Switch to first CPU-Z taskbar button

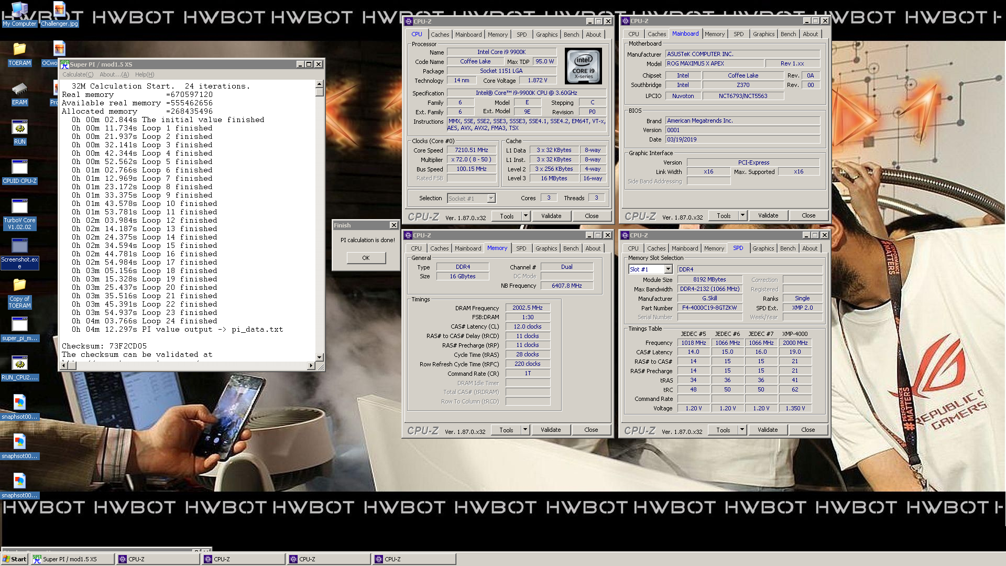[x=159, y=559]
